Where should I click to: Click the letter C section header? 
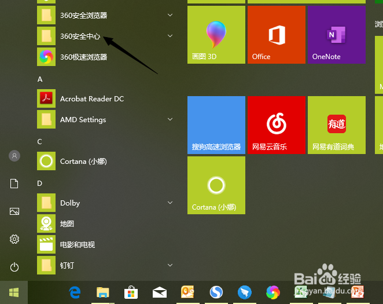tap(39, 142)
